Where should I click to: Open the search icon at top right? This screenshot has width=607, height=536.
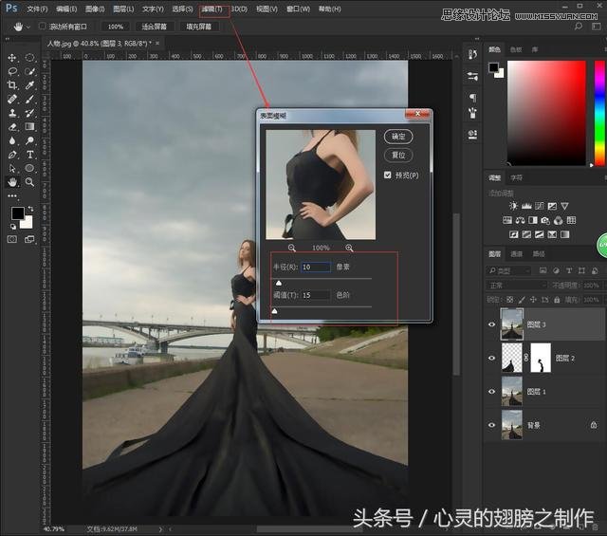pos(579,27)
